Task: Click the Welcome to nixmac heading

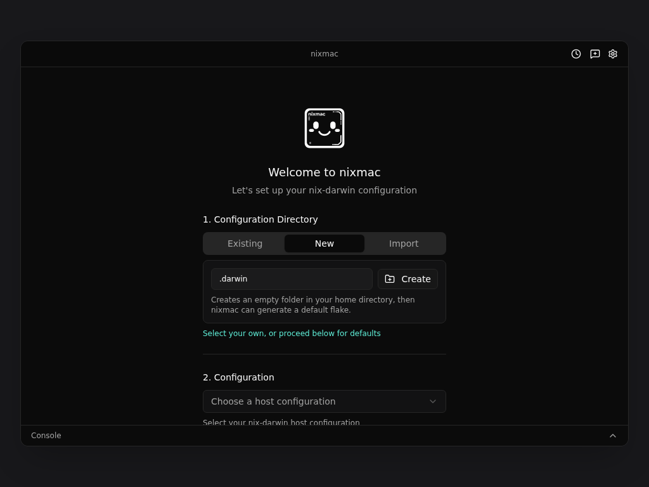Action: [x=324, y=172]
